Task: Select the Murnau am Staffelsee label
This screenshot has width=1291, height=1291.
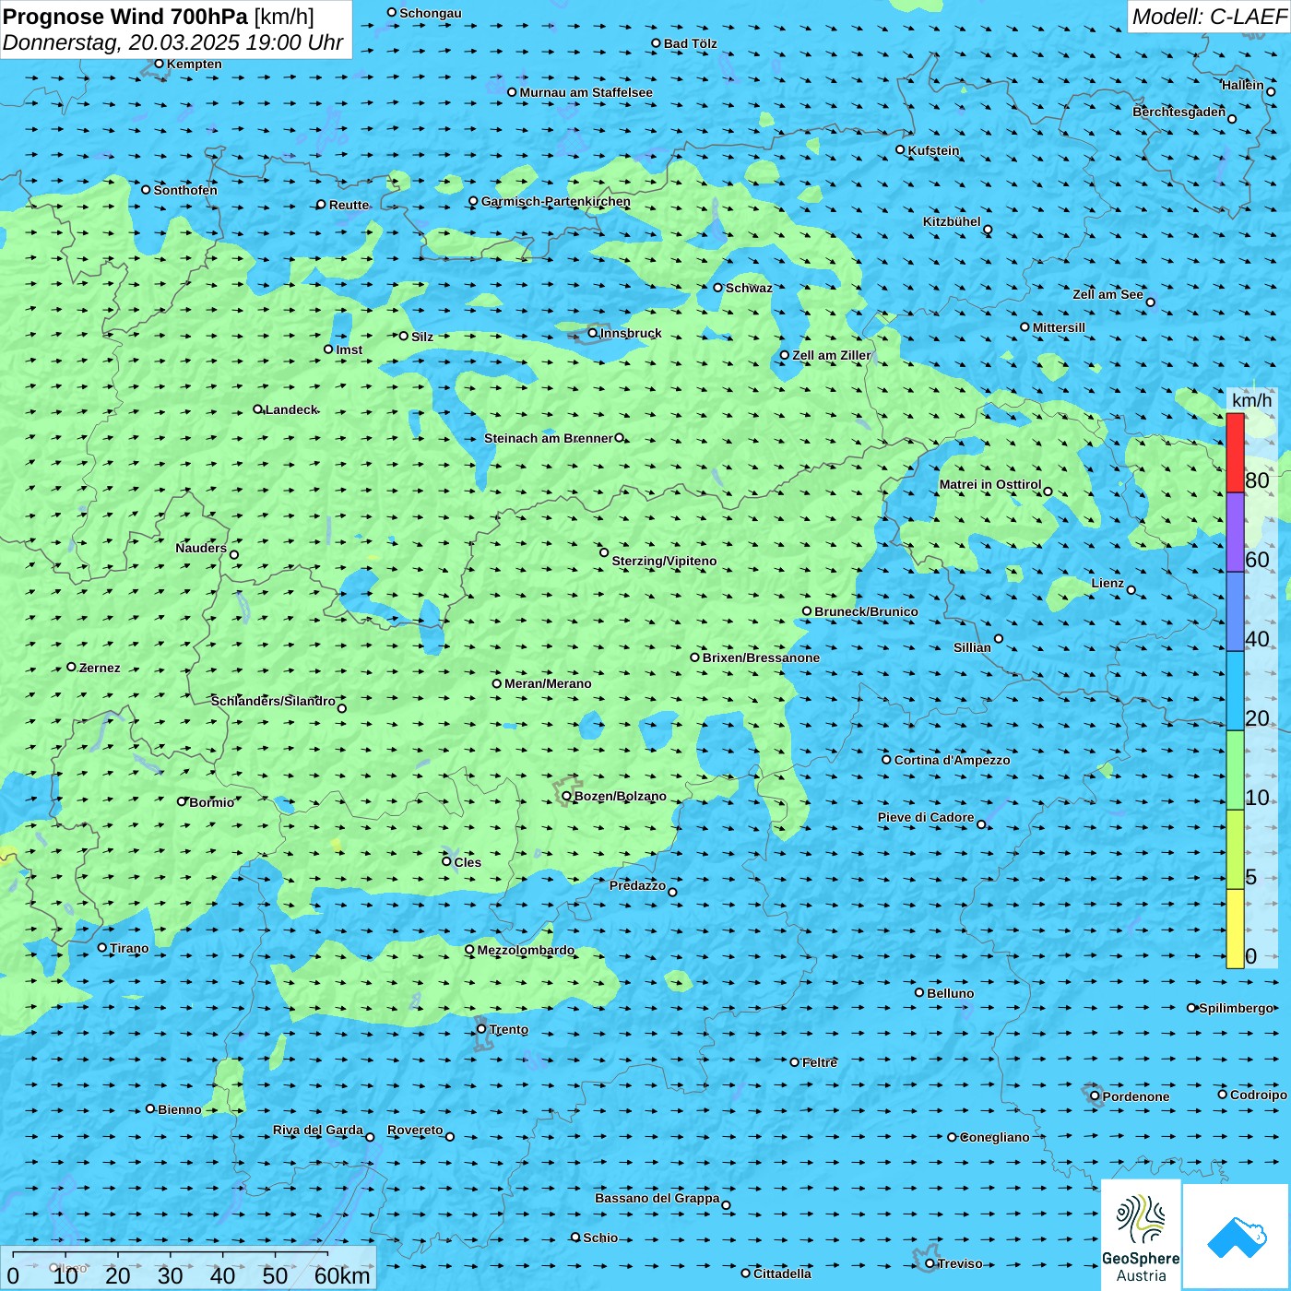Action: click(x=586, y=92)
